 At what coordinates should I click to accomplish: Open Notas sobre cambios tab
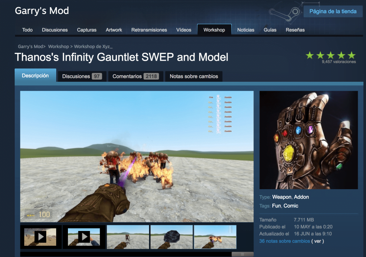tap(194, 76)
